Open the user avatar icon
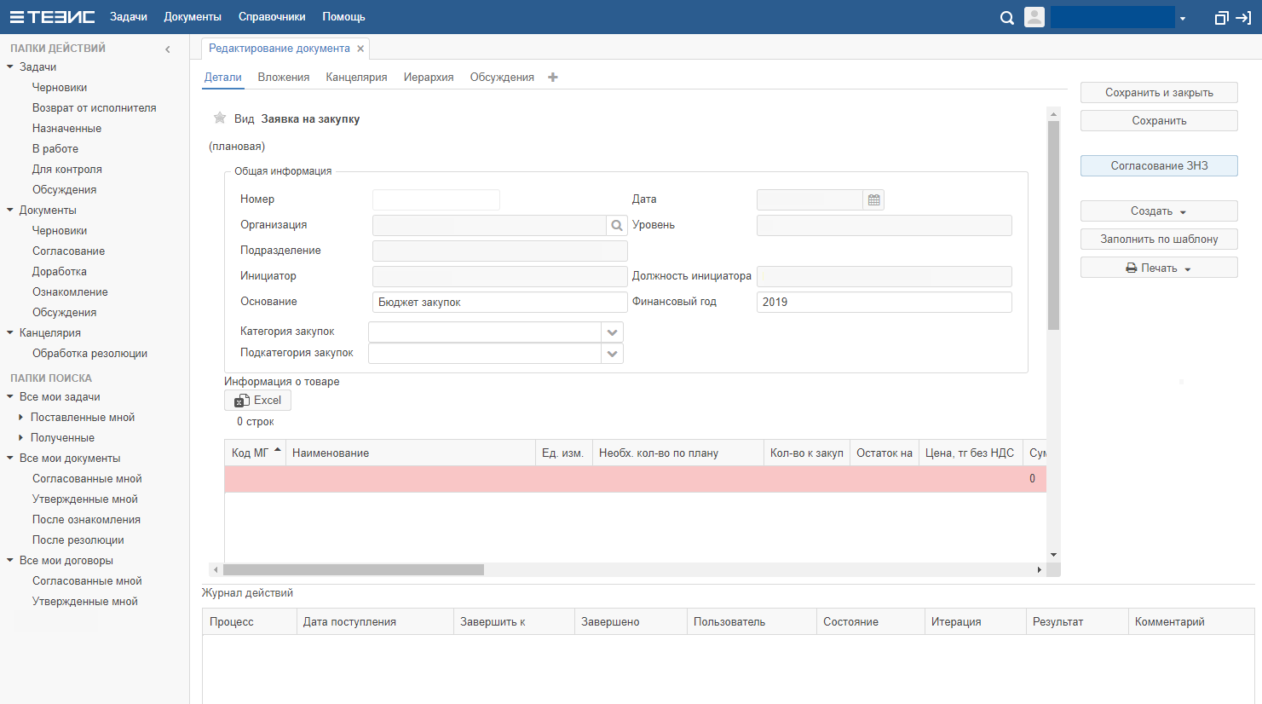The image size is (1262, 704). pyautogui.click(x=1034, y=17)
